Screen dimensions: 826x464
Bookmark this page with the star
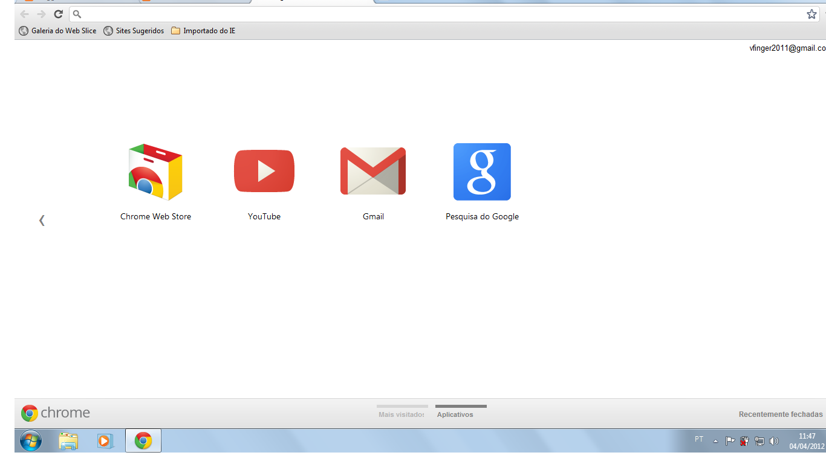(811, 14)
